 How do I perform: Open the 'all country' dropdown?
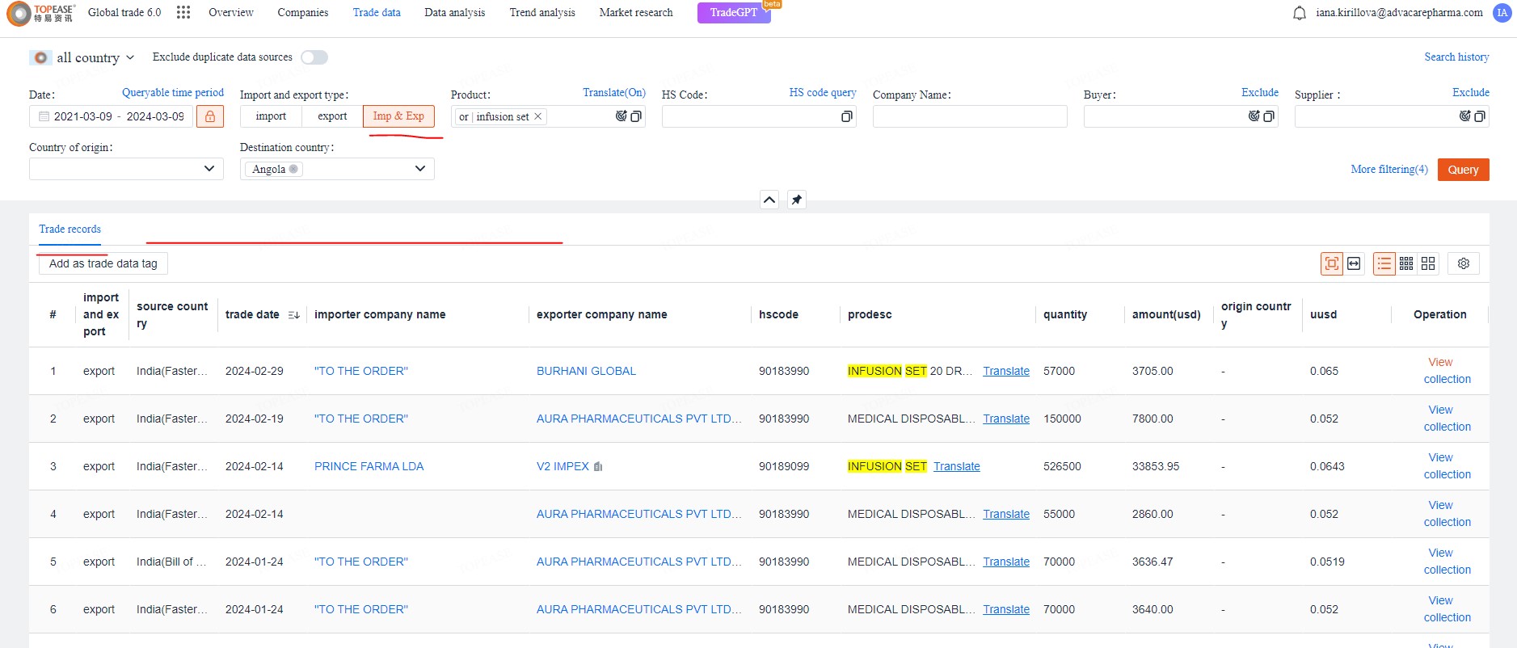coord(82,57)
